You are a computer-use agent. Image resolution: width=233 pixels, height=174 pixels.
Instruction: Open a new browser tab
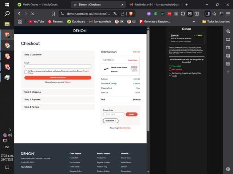pyautogui.click(x=187, y=5)
